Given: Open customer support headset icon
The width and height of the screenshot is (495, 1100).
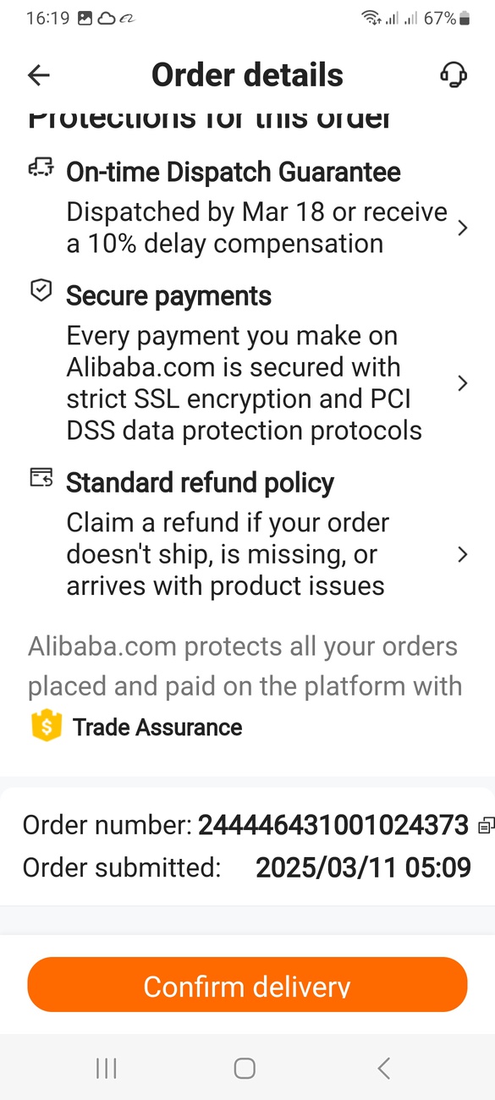Looking at the screenshot, I should (454, 74).
